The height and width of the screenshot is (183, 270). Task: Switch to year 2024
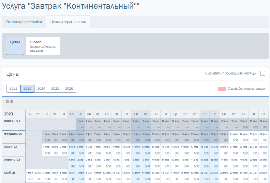point(41,89)
